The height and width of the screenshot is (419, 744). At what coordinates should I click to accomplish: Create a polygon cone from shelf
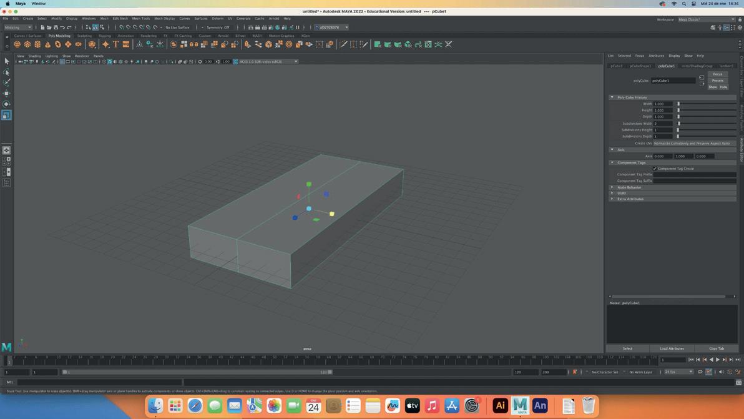pyautogui.click(x=47, y=44)
